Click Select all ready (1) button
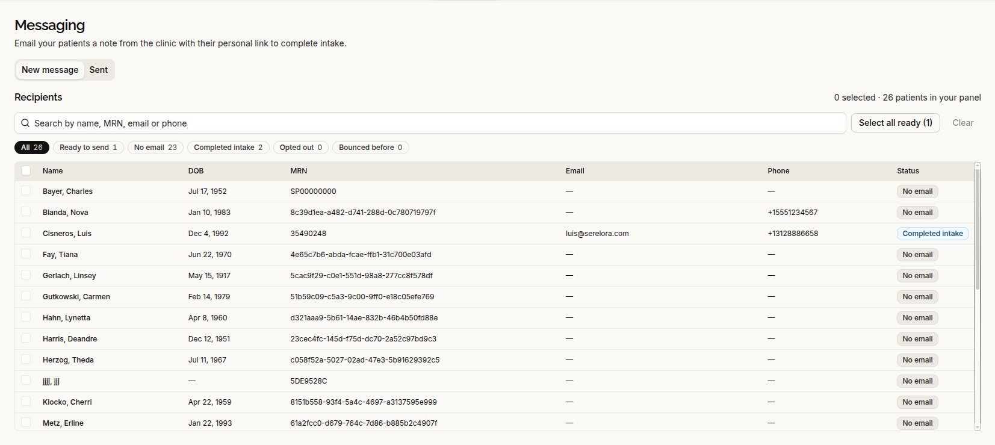Image resolution: width=995 pixels, height=445 pixels. tap(896, 123)
